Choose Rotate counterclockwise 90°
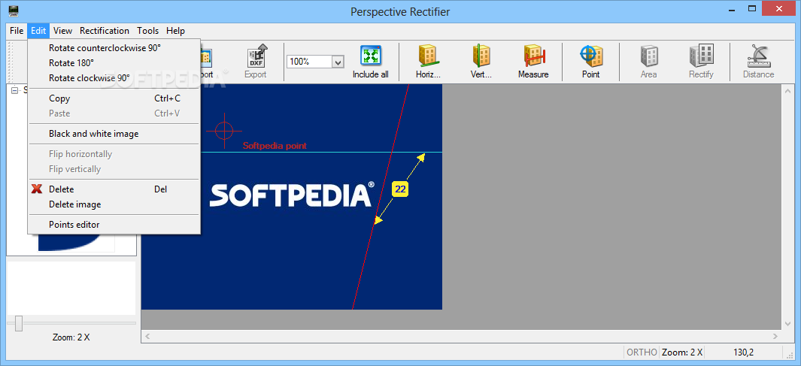The image size is (801, 366). click(x=114, y=48)
